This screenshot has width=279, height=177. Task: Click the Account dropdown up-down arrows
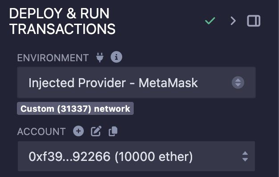[245, 156]
